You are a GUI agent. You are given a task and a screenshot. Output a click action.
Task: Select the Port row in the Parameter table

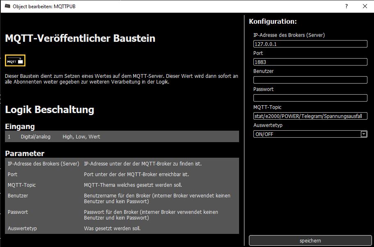(x=122, y=174)
